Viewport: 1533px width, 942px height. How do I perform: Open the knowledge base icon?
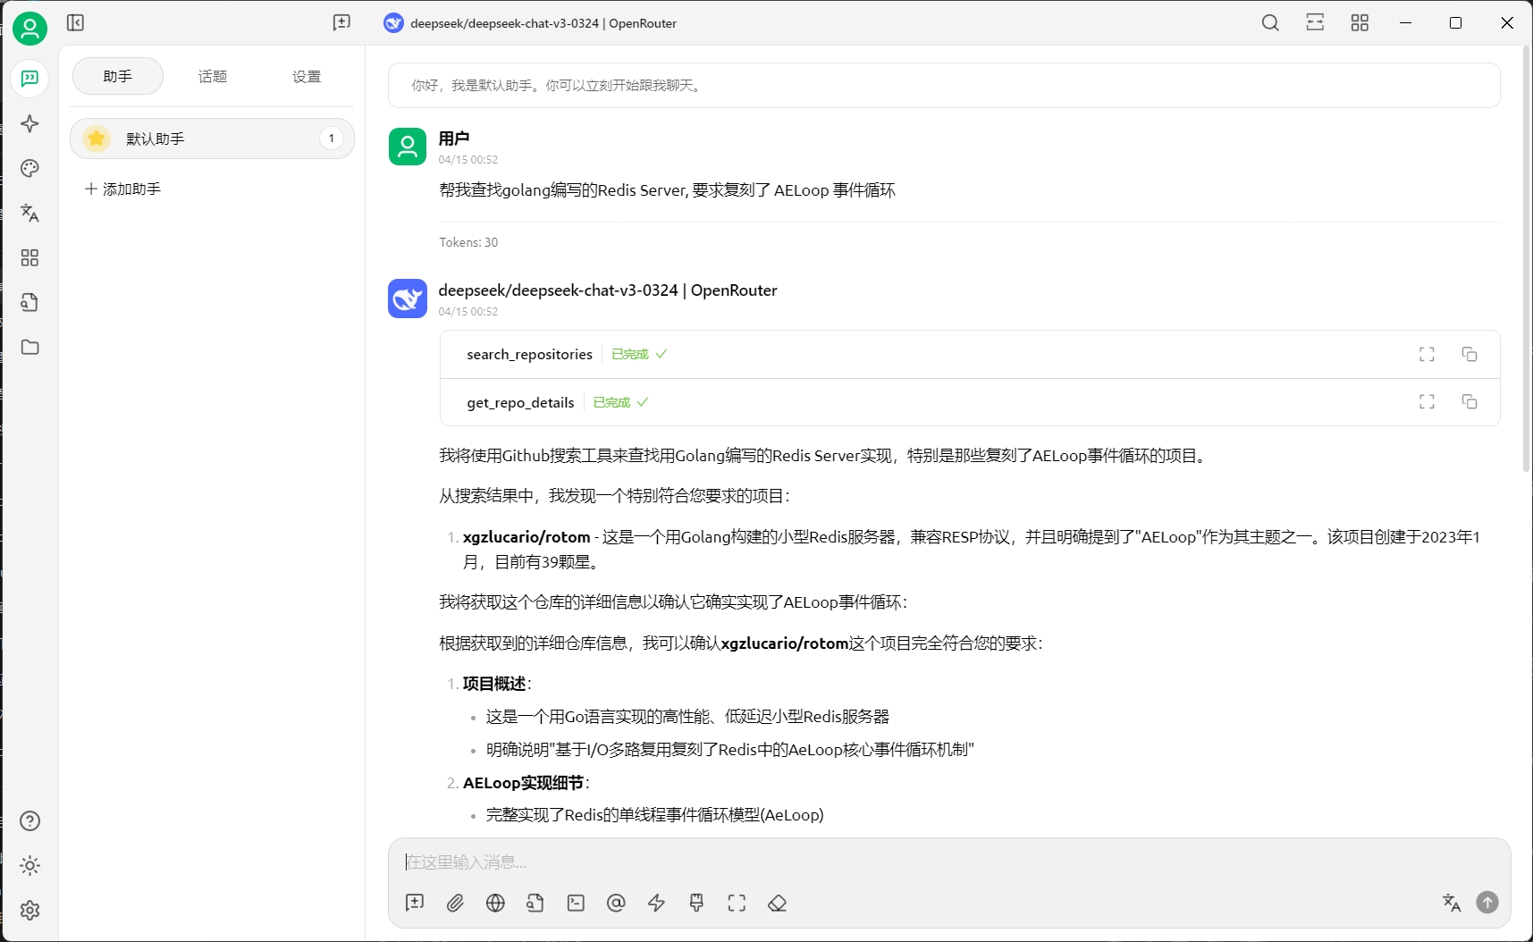coord(29,302)
